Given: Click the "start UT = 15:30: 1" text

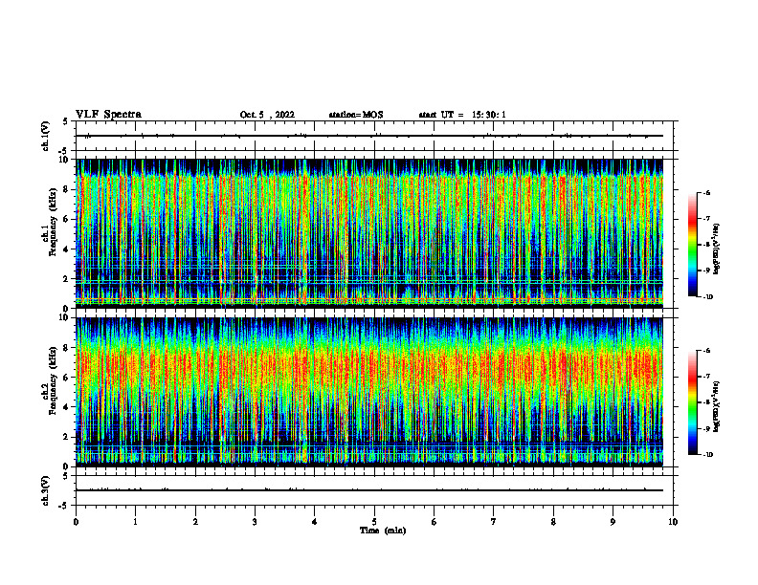Looking at the screenshot, I should tap(462, 115).
